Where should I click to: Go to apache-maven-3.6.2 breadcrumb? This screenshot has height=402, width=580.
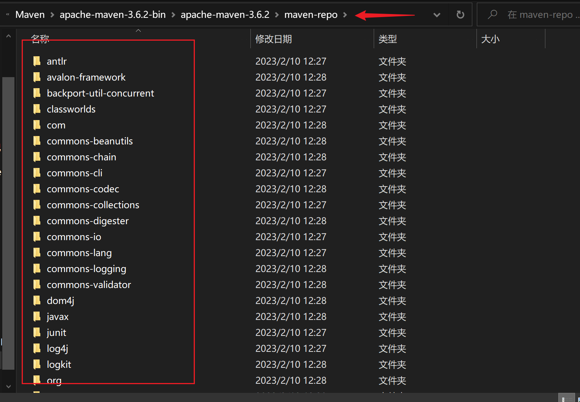225,14
